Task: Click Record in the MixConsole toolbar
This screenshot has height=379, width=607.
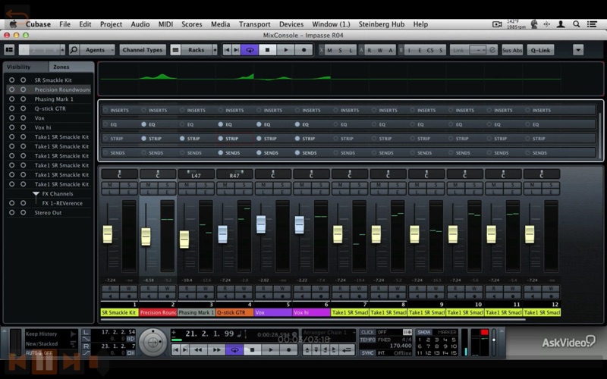Action: [304, 50]
